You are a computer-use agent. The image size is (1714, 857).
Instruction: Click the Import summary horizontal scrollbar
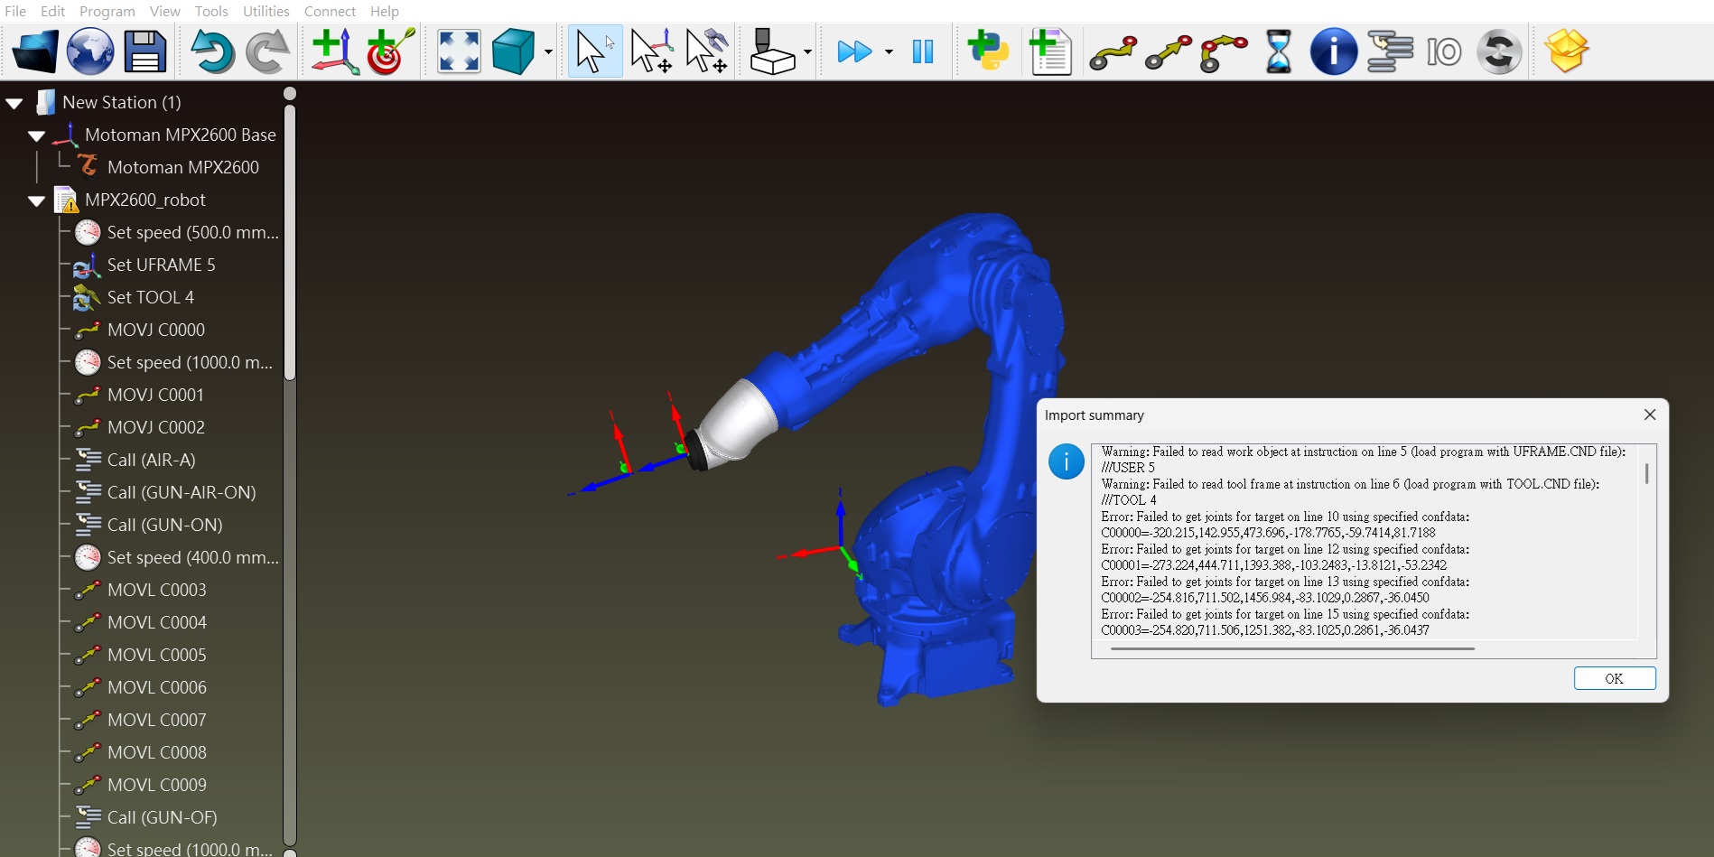click(1292, 648)
